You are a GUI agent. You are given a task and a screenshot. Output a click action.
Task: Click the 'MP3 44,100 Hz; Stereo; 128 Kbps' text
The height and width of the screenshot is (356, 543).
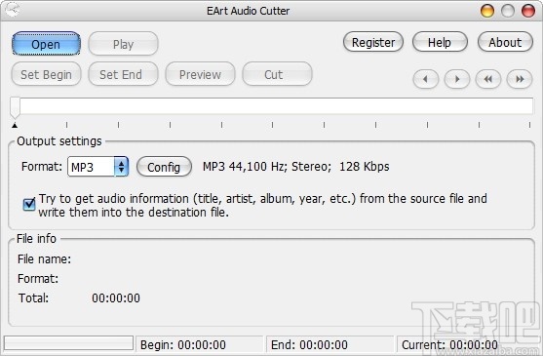click(296, 167)
